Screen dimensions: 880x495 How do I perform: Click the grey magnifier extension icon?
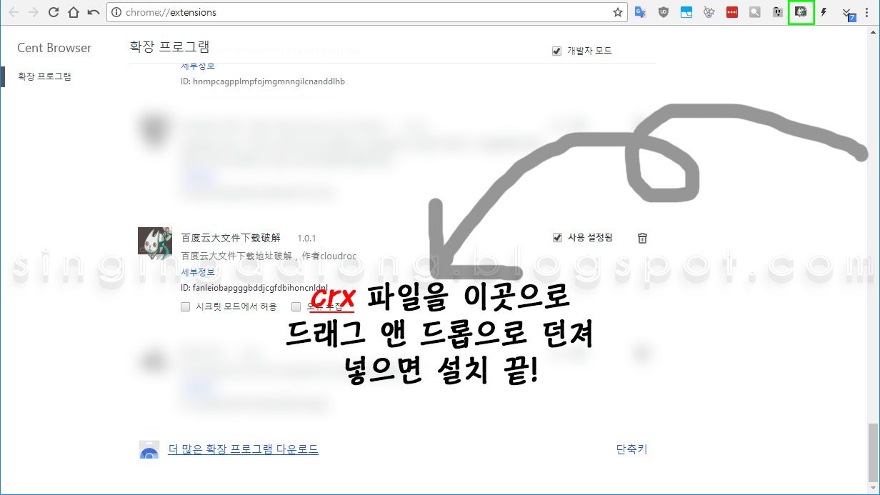pyautogui.click(x=755, y=12)
